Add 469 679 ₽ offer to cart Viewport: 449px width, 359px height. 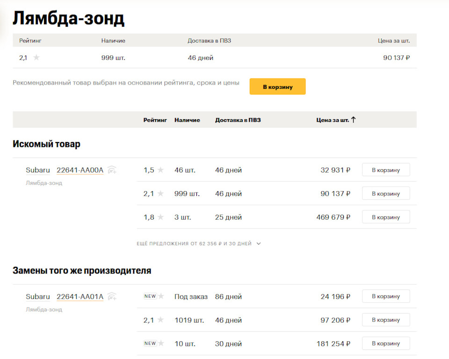[386, 217]
